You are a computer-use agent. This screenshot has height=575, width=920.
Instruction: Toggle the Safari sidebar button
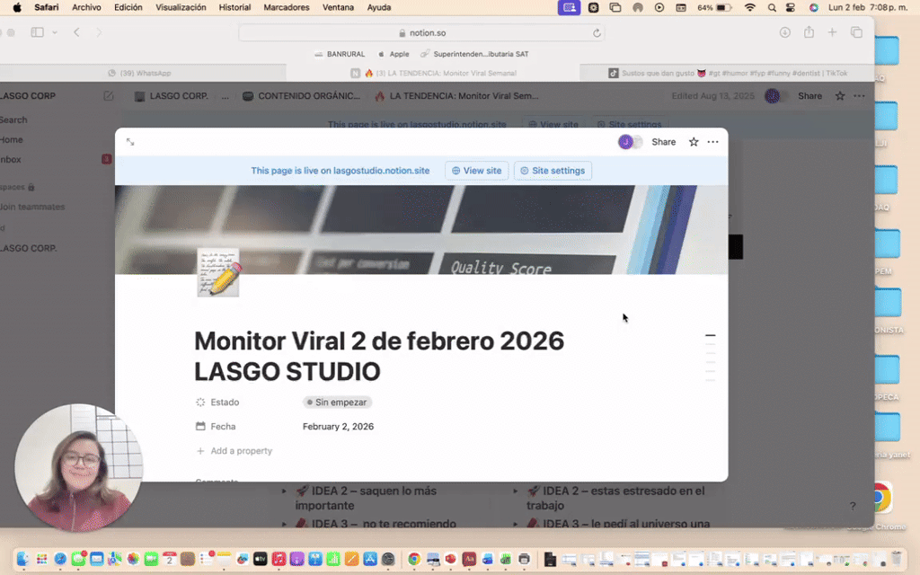click(x=37, y=33)
